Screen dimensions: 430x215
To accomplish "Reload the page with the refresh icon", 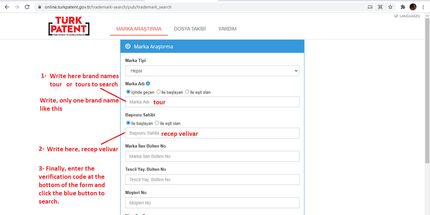I will click(x=27, y=7).
